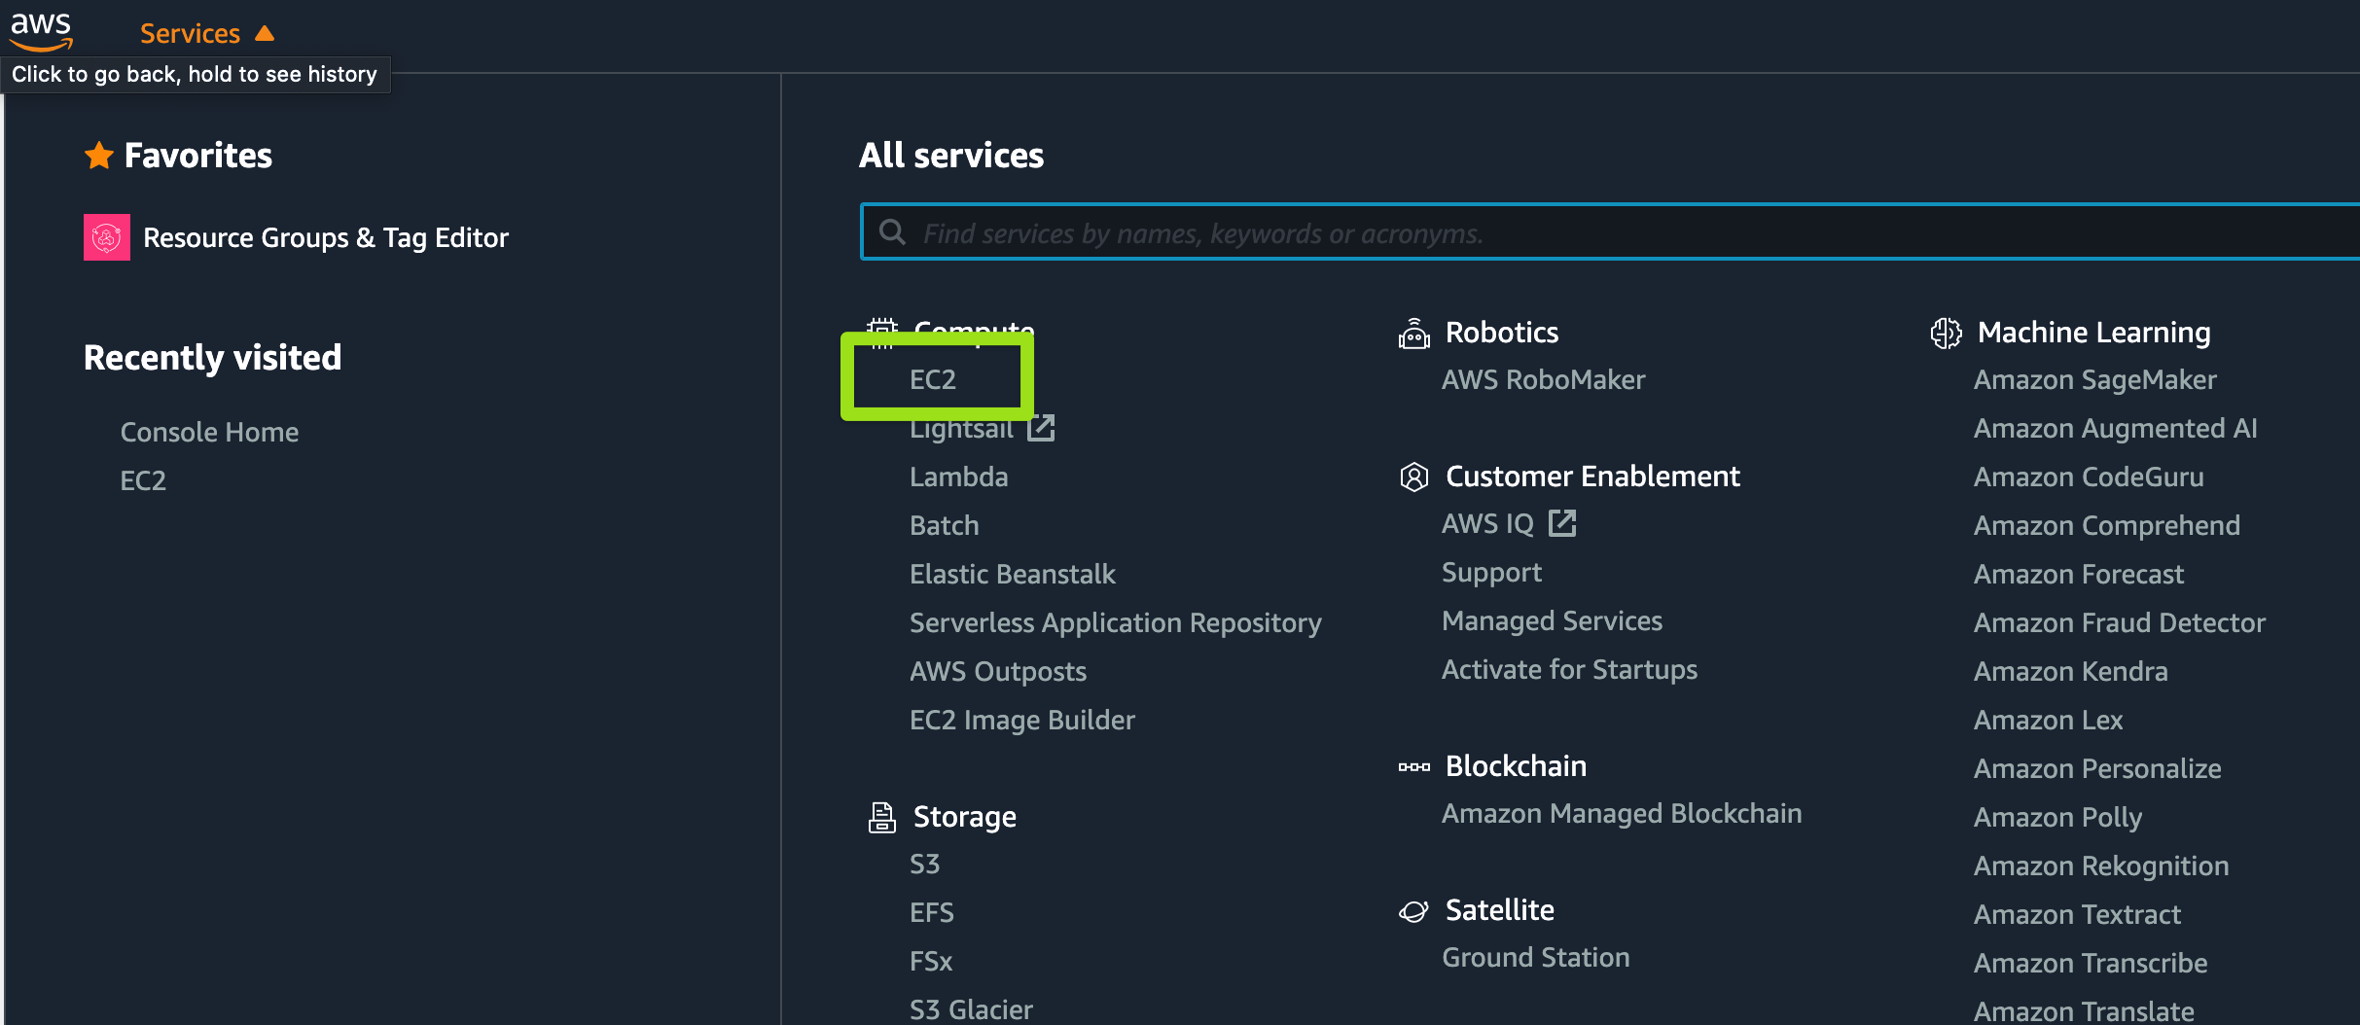The image size is (2360, 1025).
Task: Collapse the Services menu arrow
Action: tap(265, 33)
